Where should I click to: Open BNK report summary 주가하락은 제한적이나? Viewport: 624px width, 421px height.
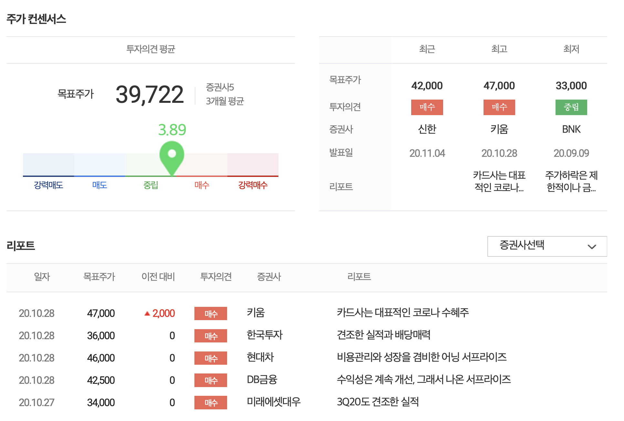pyautogui.click(x=571, y=181)
